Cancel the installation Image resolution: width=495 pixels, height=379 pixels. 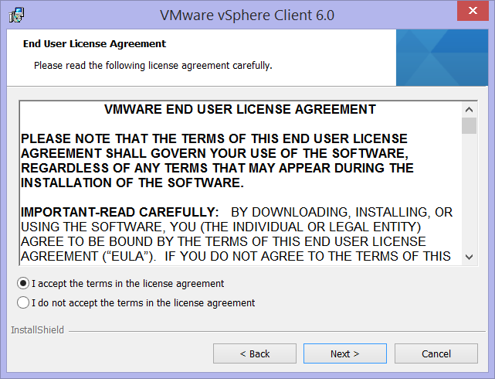436,353
